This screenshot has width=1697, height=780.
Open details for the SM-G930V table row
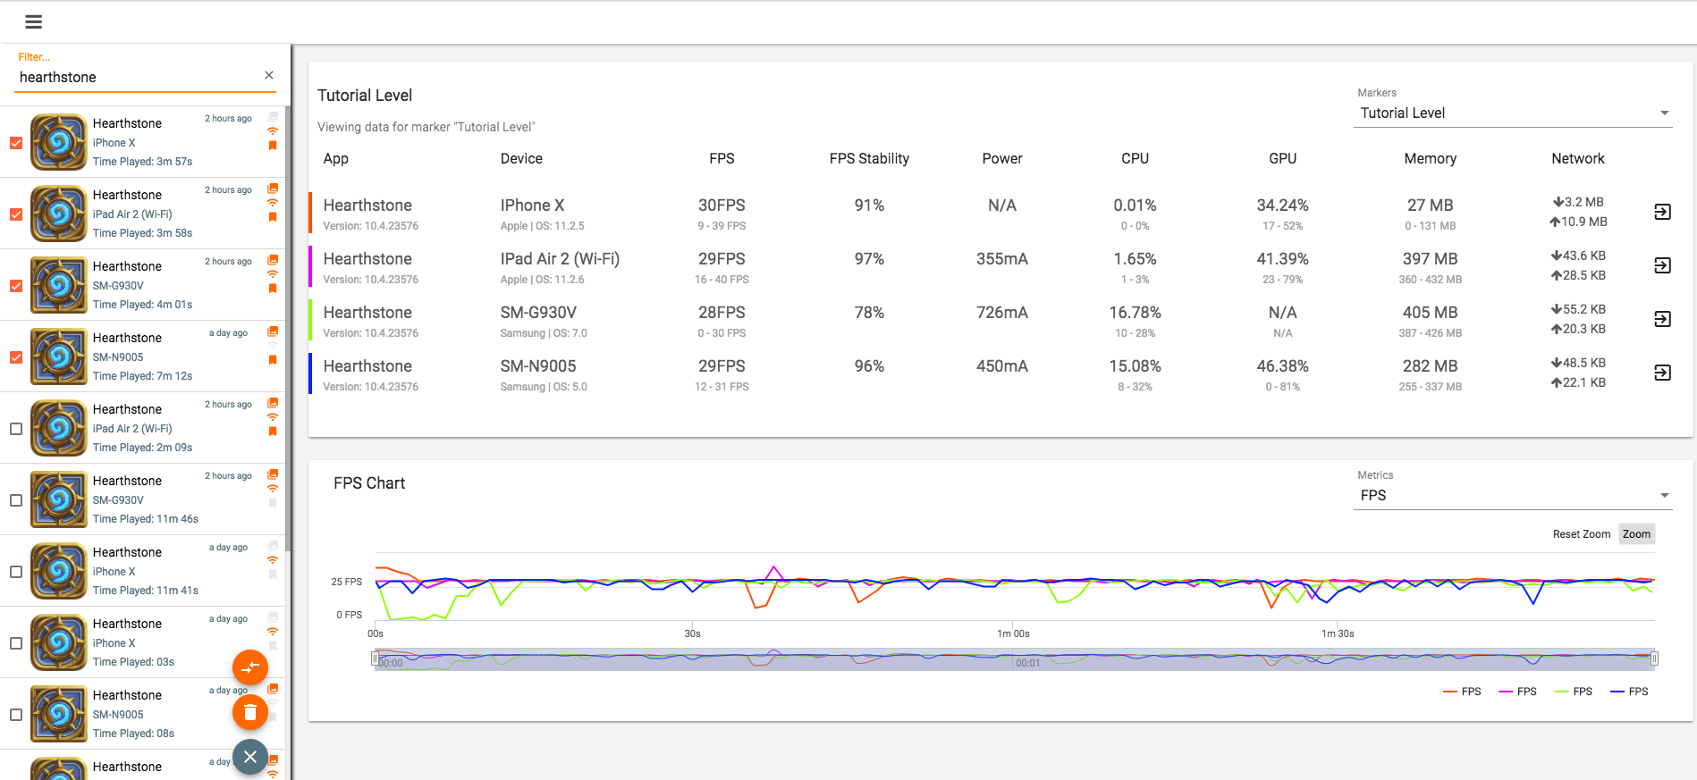pos(1662,319)
